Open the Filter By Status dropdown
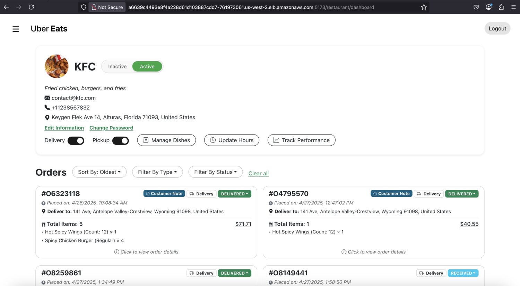Image resolution: width=520 pixels, height=286 pixels. pyautogui.click(x=216, y=172)
